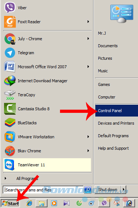Open the Shut down options arrow

124,190
